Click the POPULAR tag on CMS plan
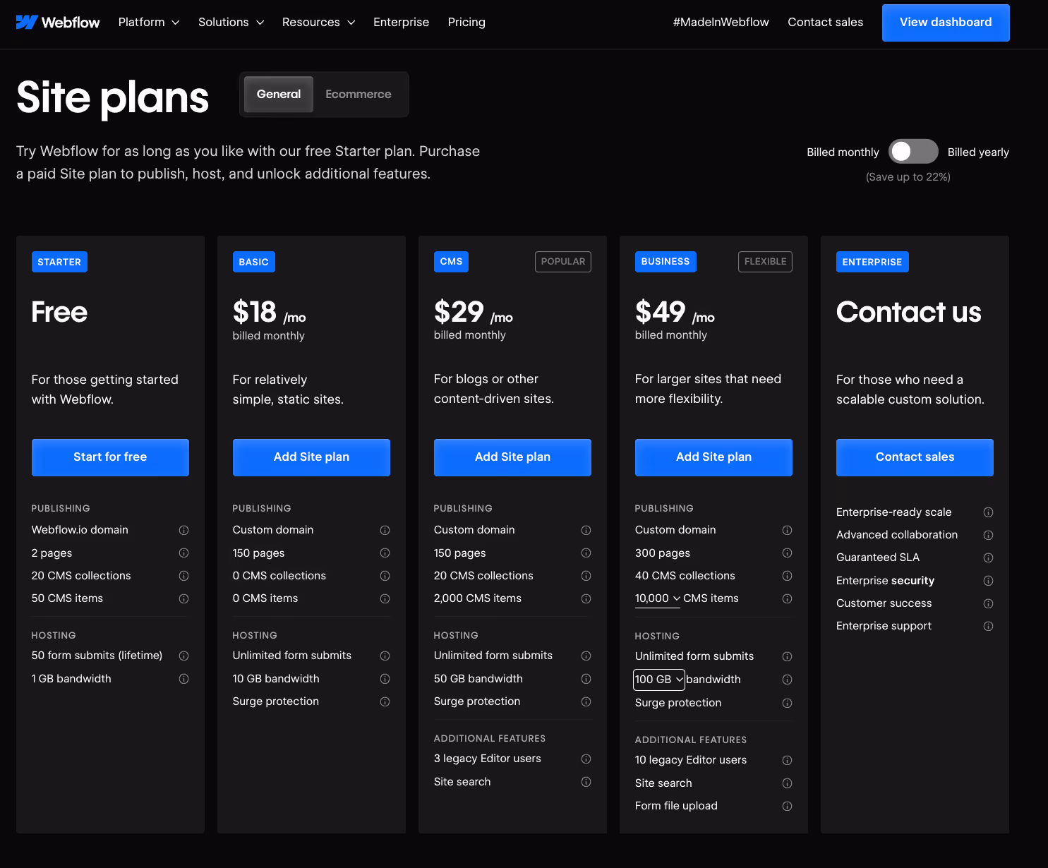The image size is (1048, 868). [x=563, y=262]
